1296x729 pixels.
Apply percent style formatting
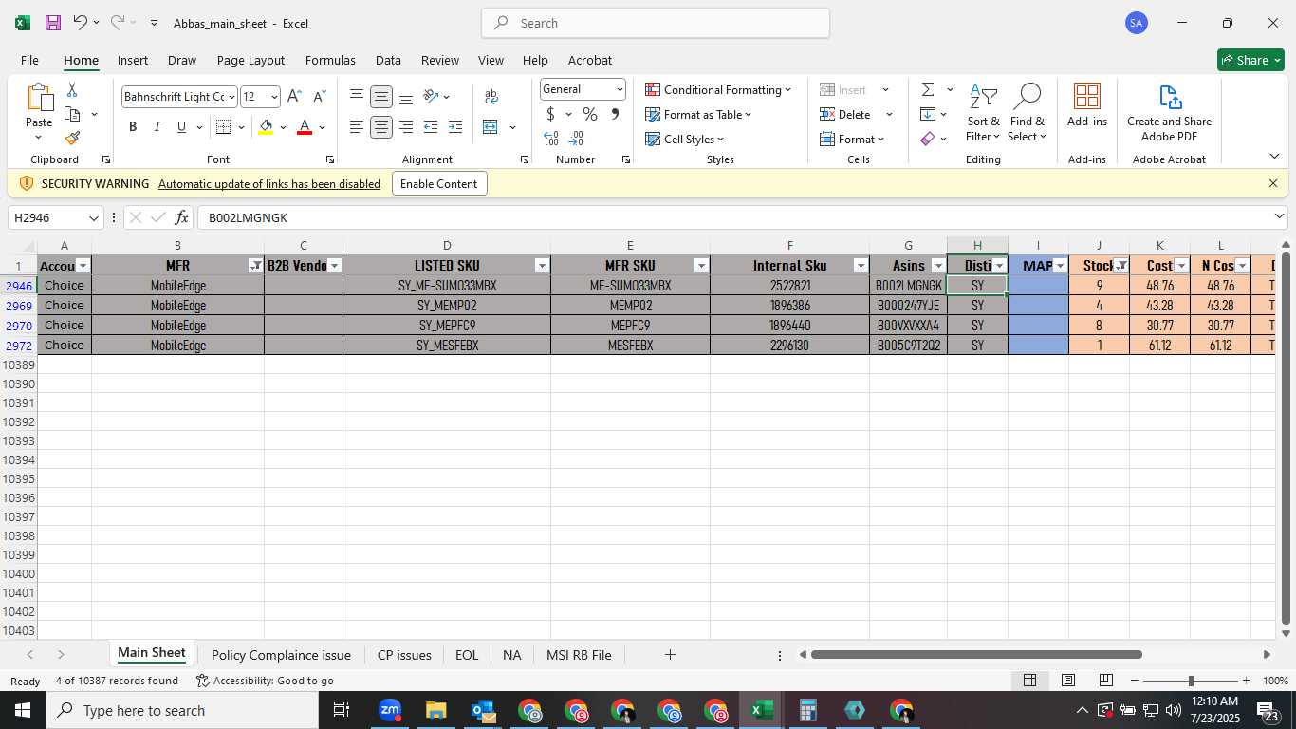pyautogui.click(x=590, y=114)
